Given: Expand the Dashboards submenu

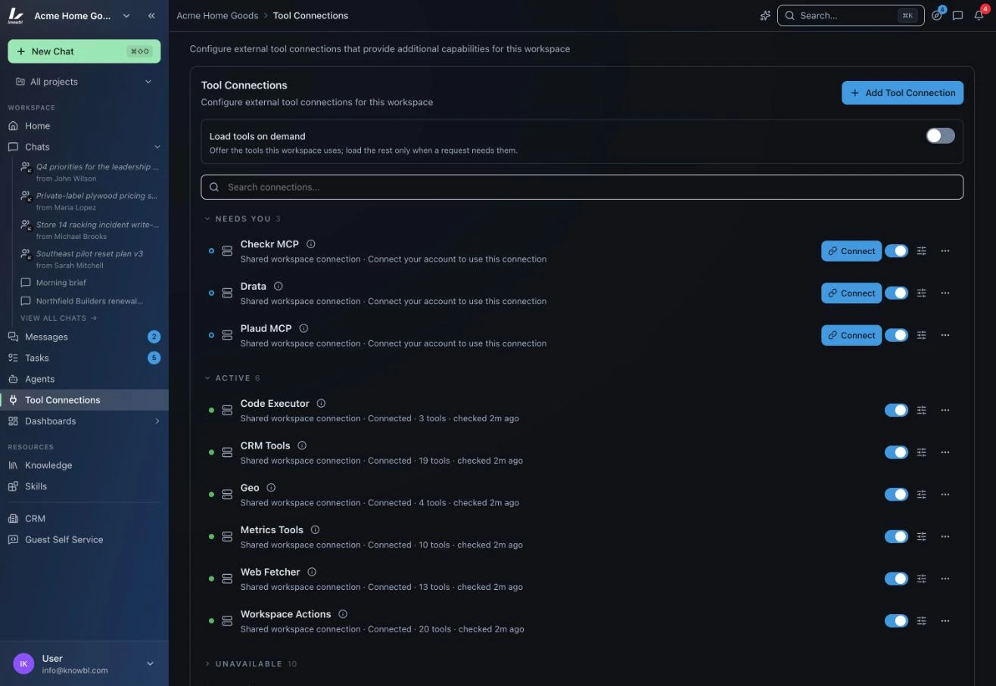Looking at the screenshot, I should click(x=157, y=421).
